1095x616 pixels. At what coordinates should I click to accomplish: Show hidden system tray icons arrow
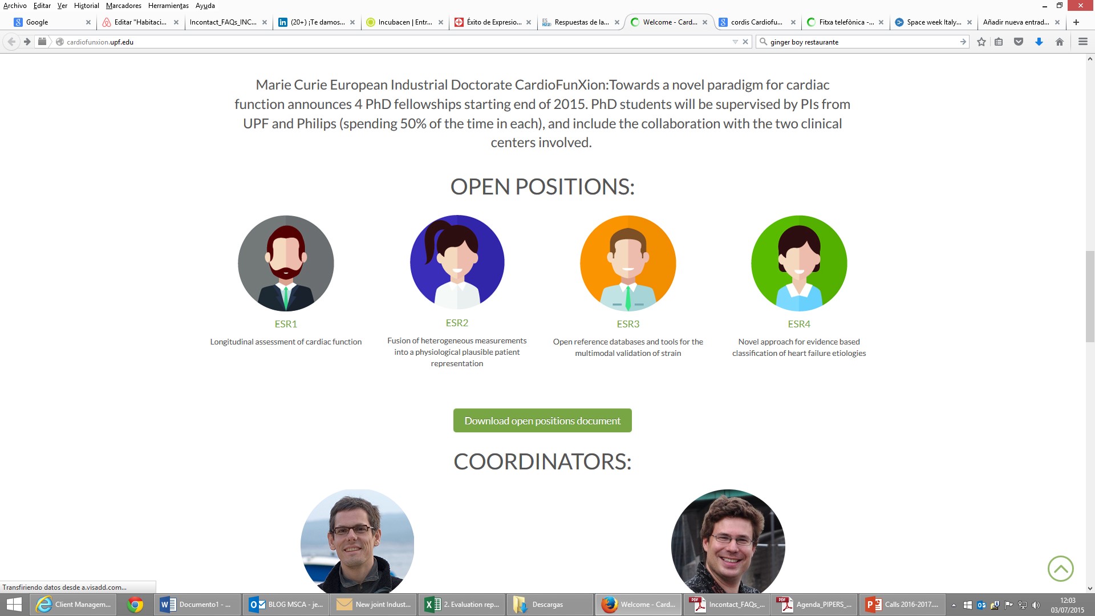pyautogui.click(x=954, y=605)
